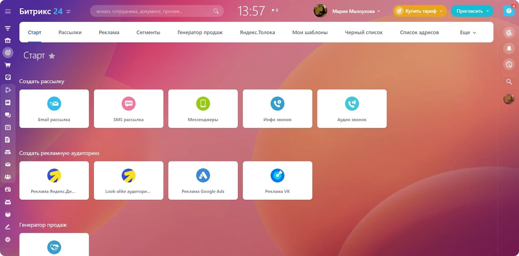Expand the Еще tab dropdown
Viewport: 519px width, 256px height.
pos(468,32)
